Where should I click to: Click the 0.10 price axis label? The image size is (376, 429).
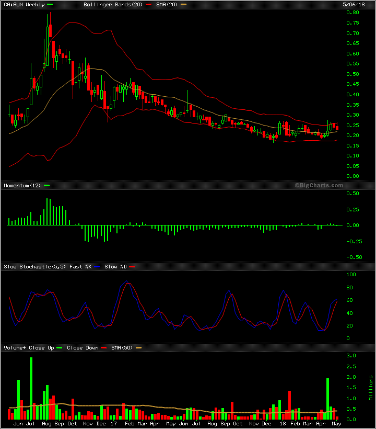pyautogui.click(x=352, y=156)
